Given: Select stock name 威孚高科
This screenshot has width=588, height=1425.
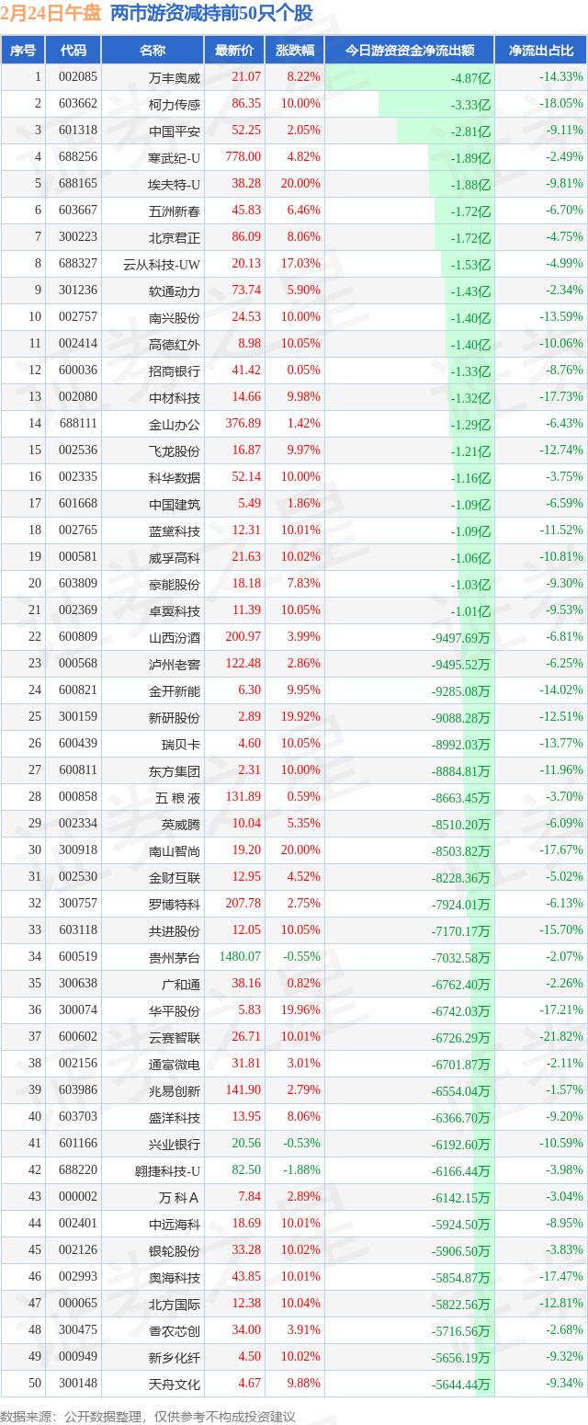Looking at the screenshot, I should (x=174, y=557).
